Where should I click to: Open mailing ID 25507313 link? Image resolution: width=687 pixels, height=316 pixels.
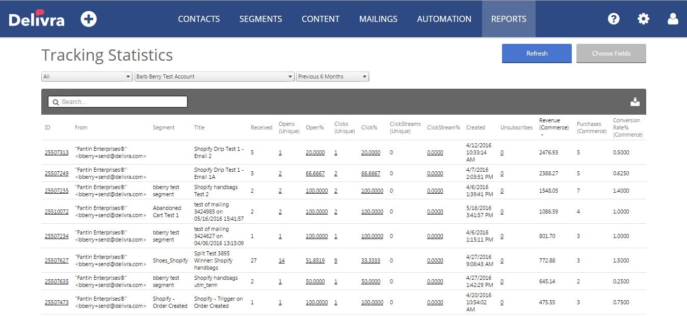(57, 152)
